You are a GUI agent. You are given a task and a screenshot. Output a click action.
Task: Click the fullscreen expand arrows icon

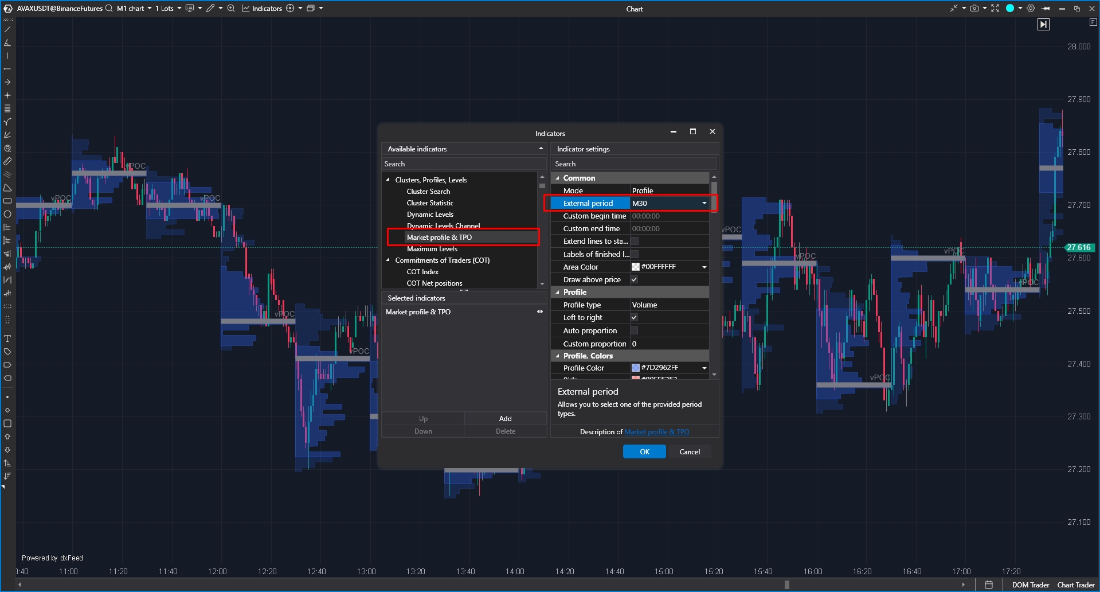[995, 8]
